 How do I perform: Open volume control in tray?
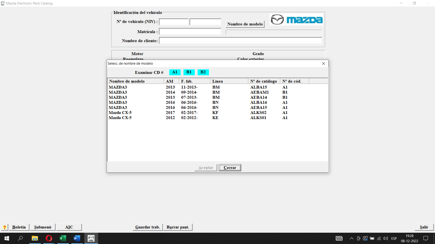(x=386, y=239)
